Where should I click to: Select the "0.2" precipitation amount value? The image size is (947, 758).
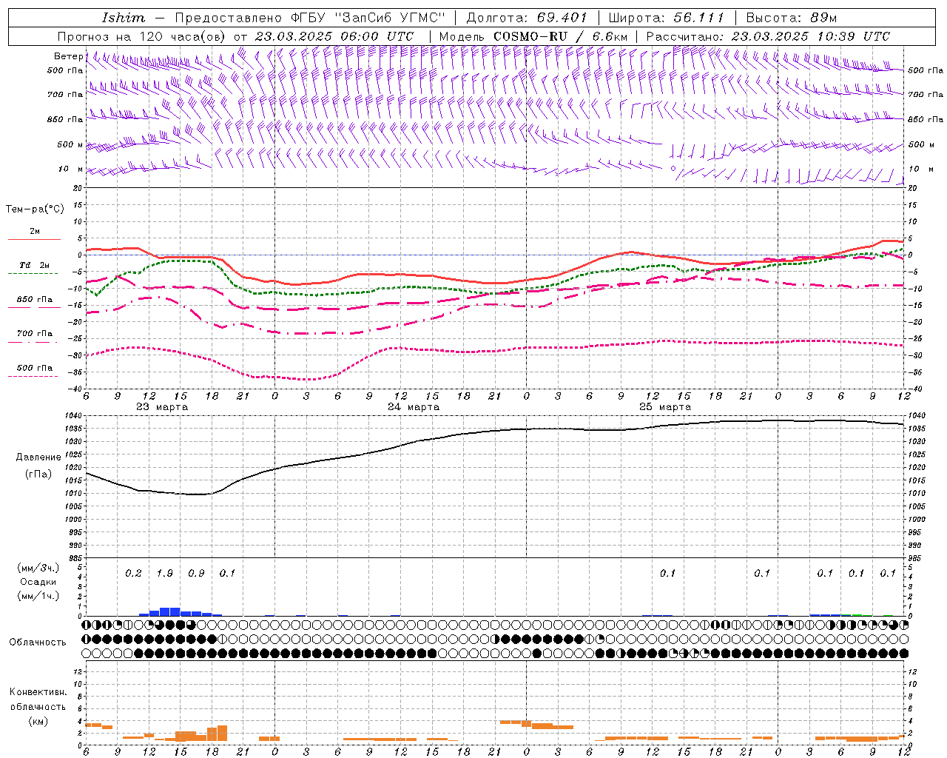click(x=133, y=574)
